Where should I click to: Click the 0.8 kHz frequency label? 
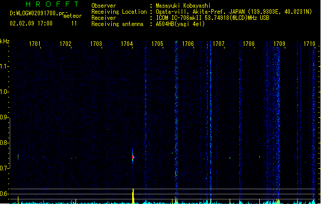[4, 143]
